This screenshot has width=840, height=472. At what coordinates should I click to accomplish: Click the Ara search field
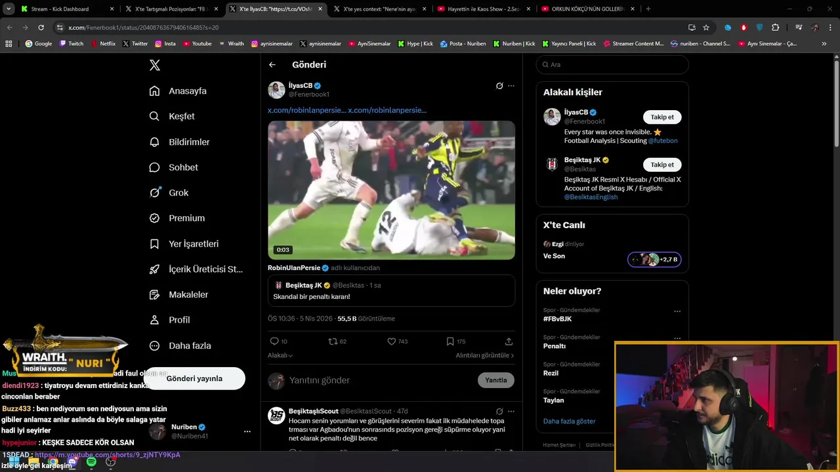point(612,65)
